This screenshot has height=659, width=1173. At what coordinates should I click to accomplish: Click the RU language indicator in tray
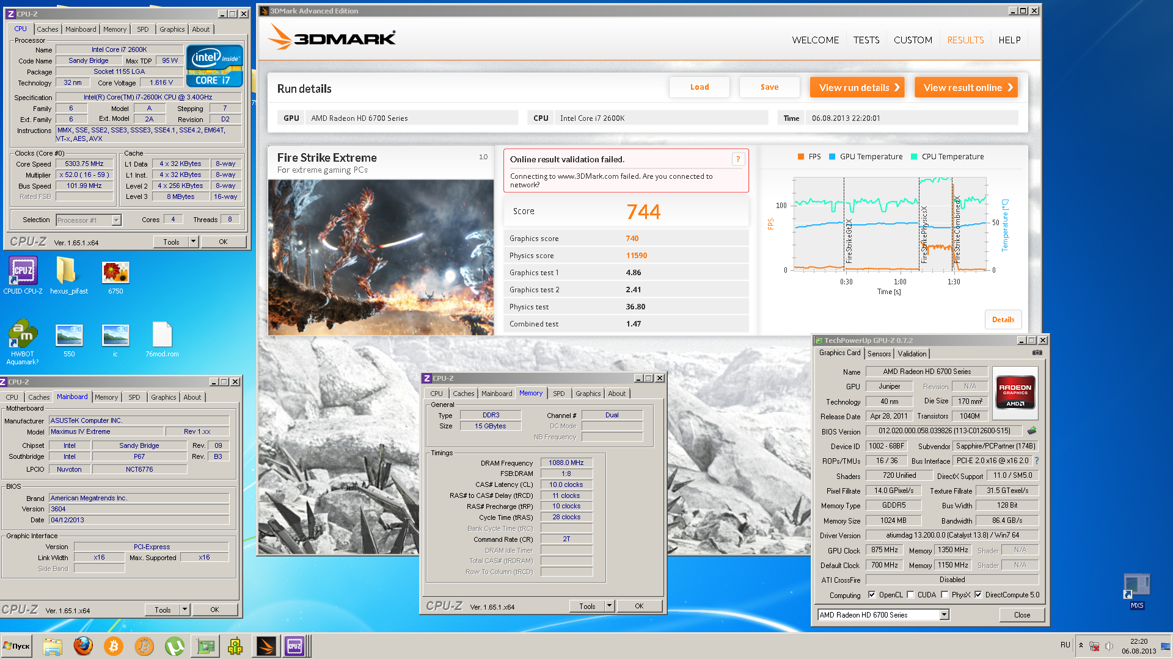point(1065,645)
